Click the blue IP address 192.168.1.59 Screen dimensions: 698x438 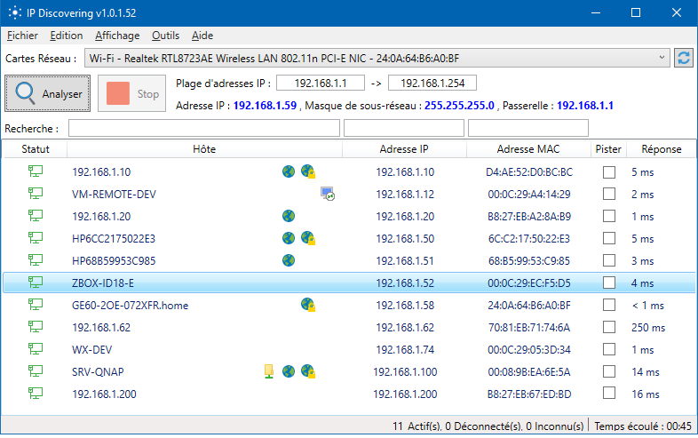[x=265, y=106]
